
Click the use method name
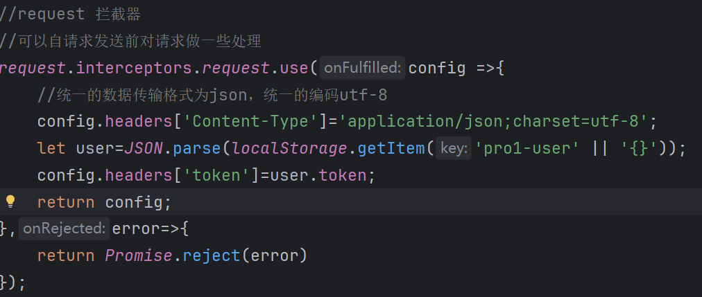click(x=293, y=68)
